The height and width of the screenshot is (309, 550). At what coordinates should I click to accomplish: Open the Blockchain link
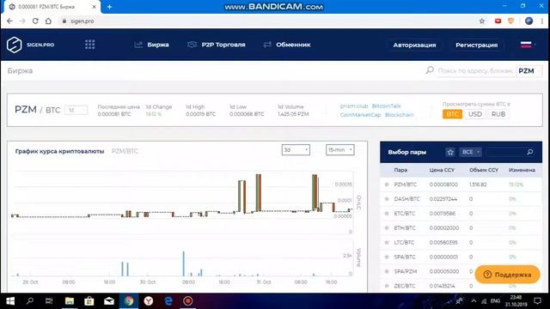click(399, 114)
